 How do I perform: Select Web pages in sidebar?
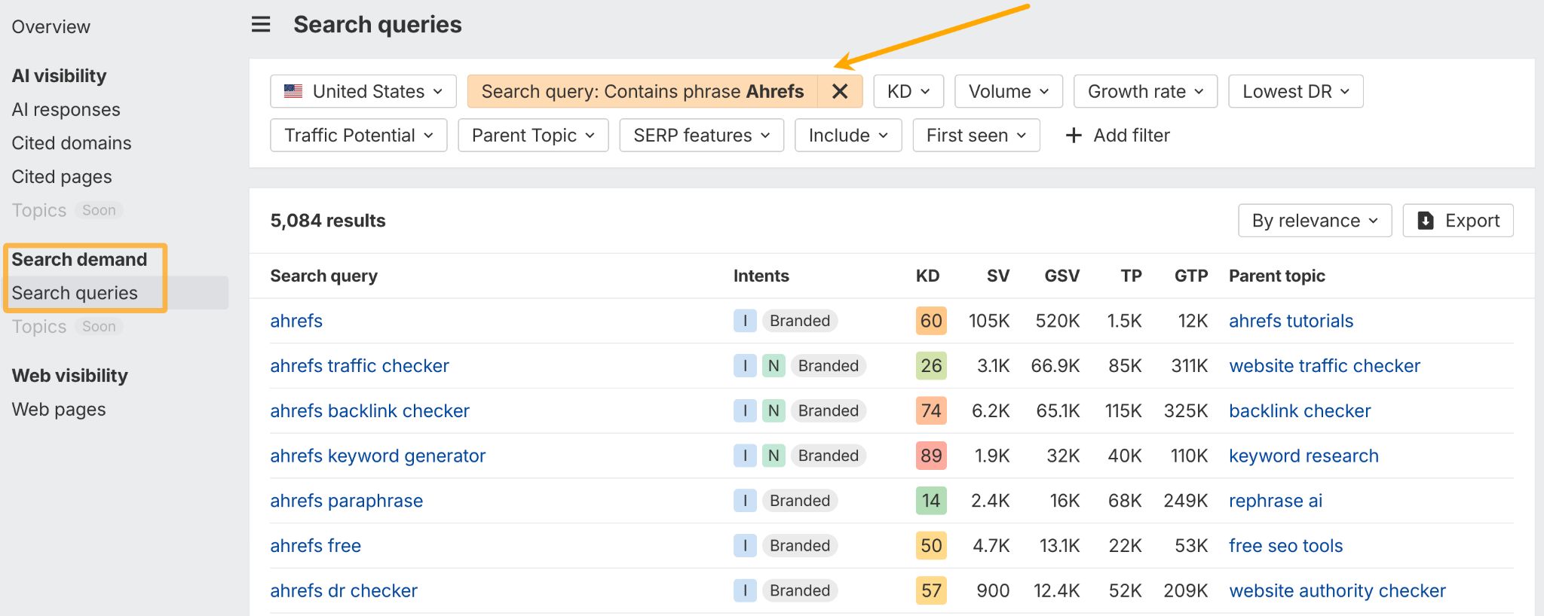pos(59,410)
